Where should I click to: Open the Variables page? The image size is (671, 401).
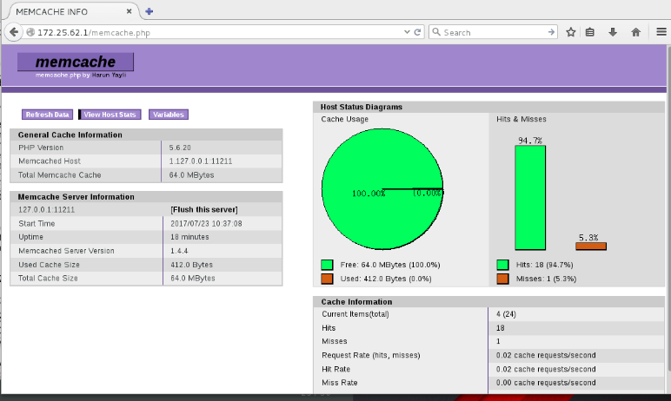pos(168,115)
